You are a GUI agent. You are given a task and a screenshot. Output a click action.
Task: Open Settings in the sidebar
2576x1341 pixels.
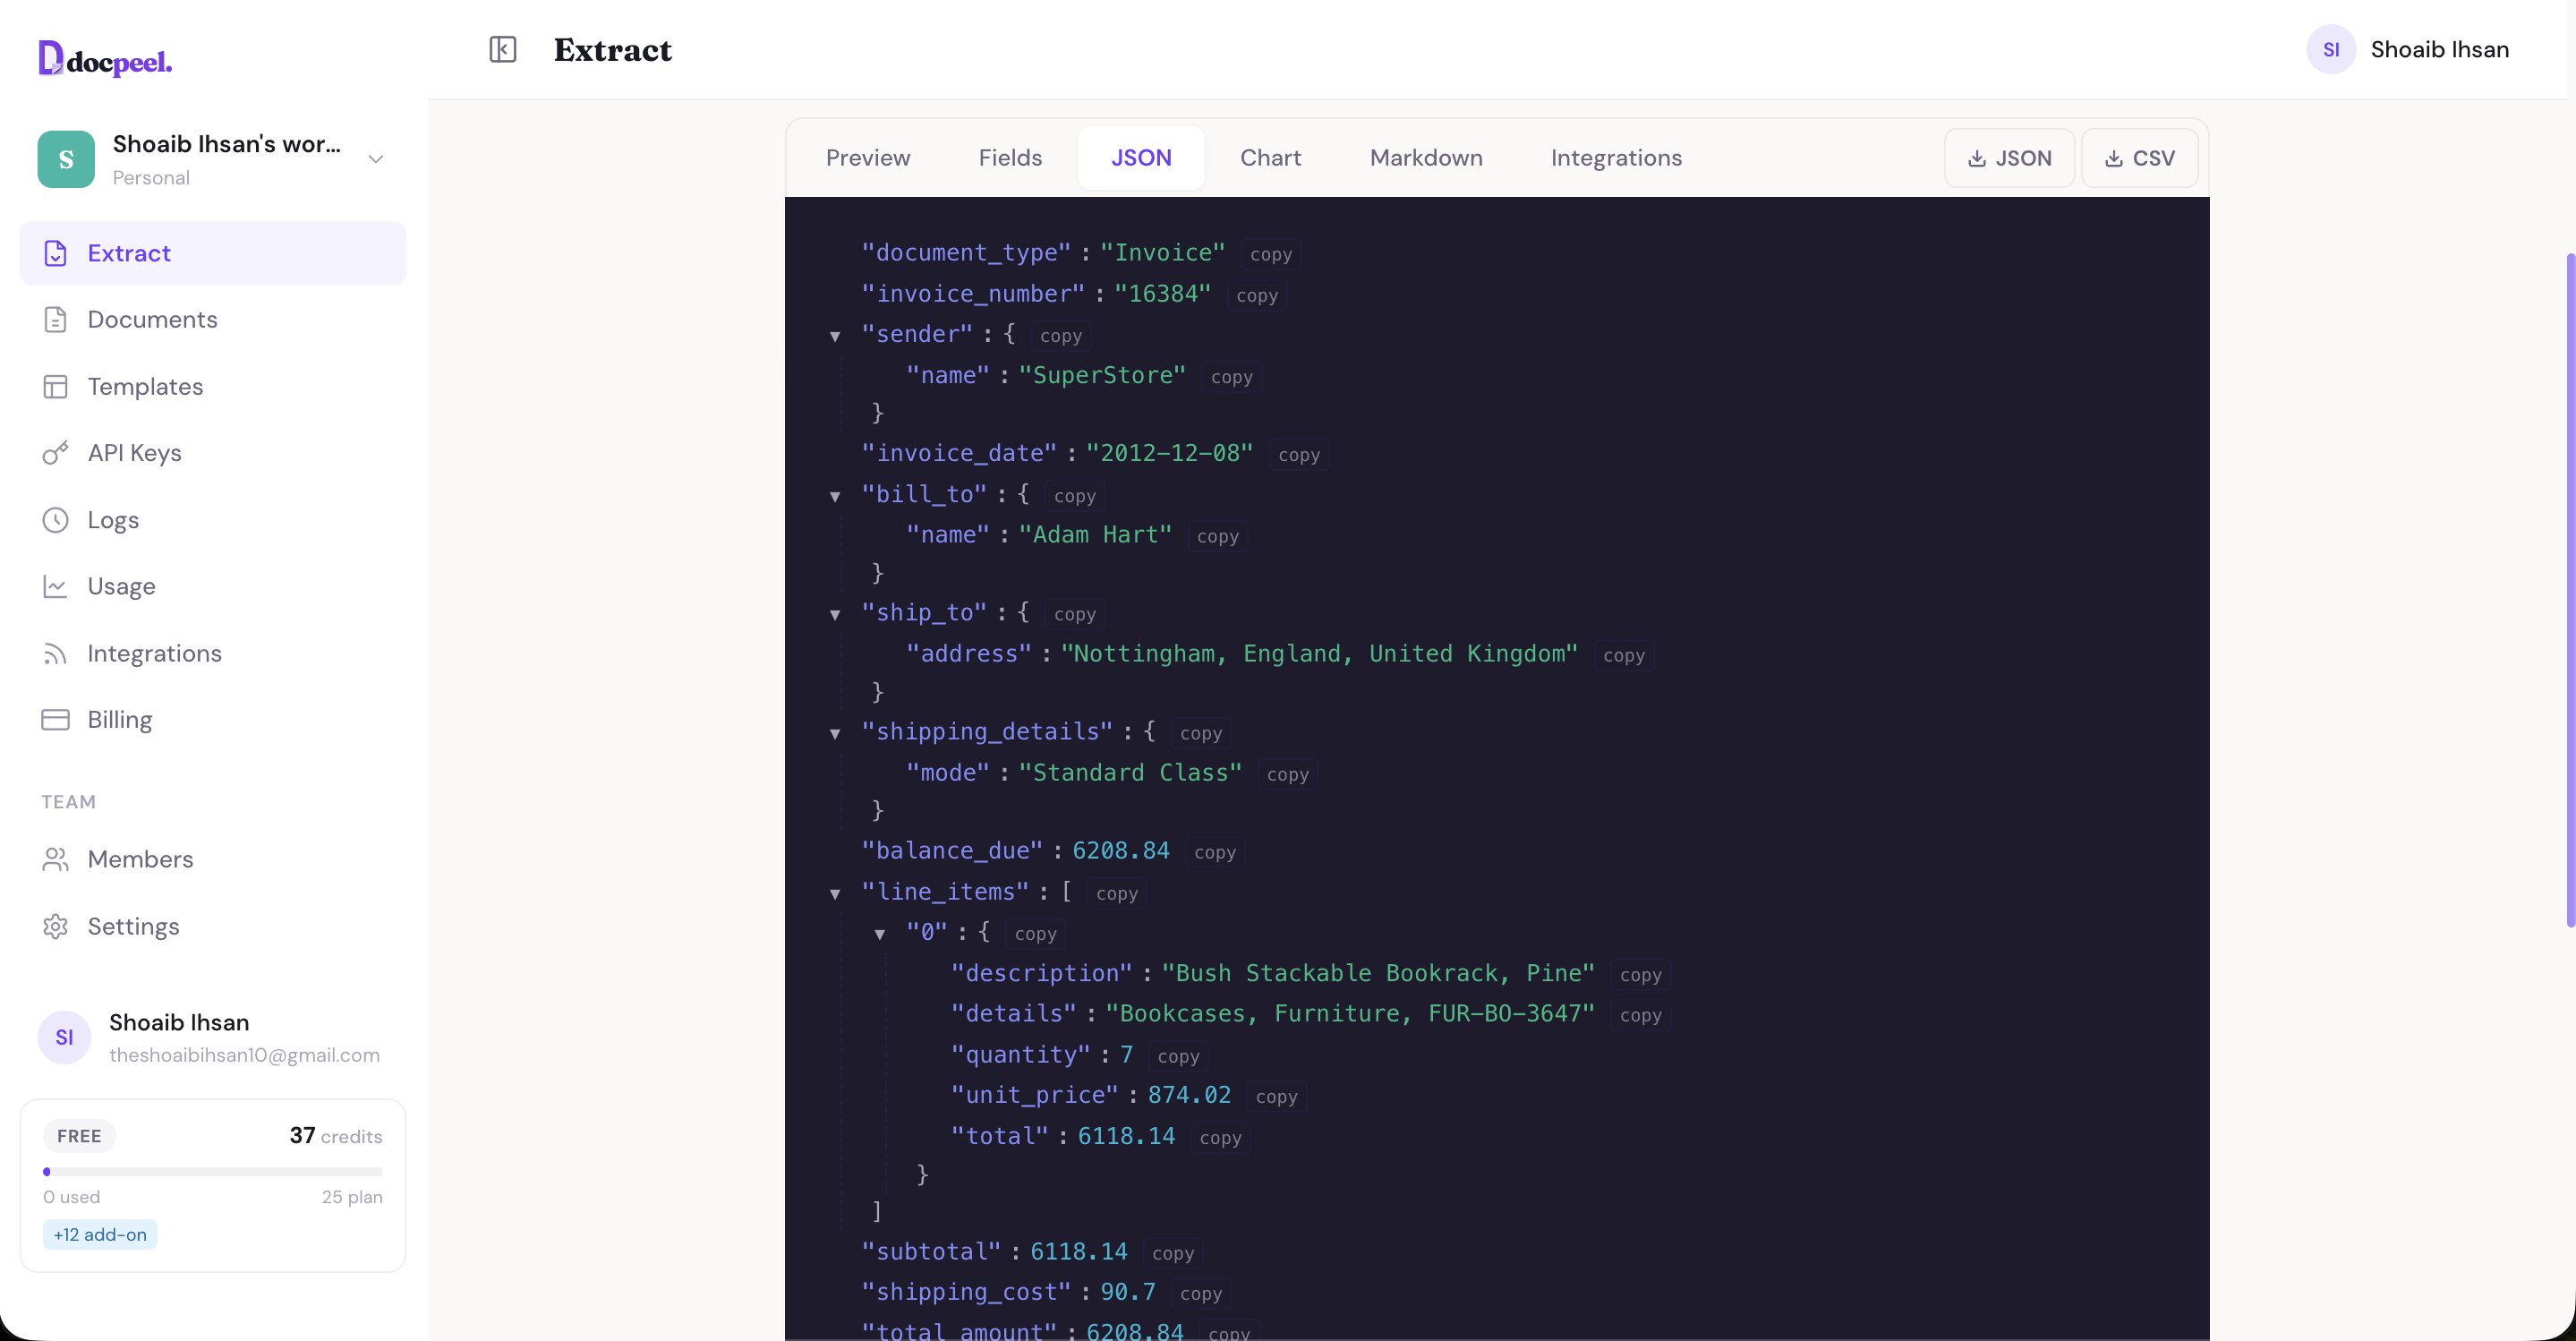(x=213, y=926)
